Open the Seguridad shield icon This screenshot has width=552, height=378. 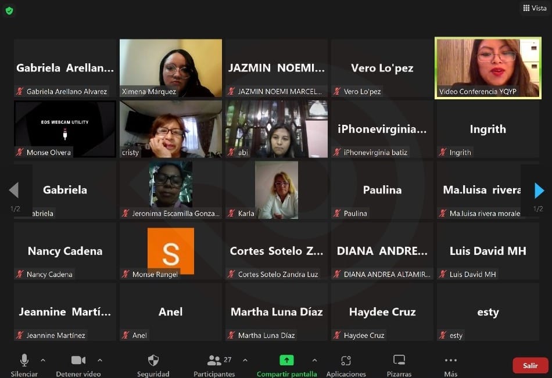(x=153, y=361)
